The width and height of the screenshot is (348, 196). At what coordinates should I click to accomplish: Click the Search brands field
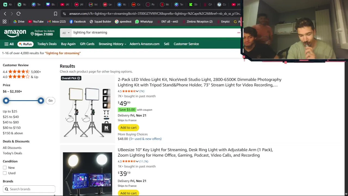[29, 189]
